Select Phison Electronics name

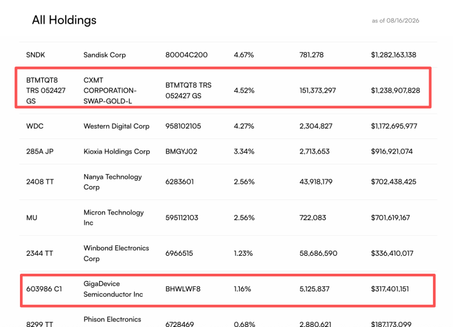click(x=112, y=320)
